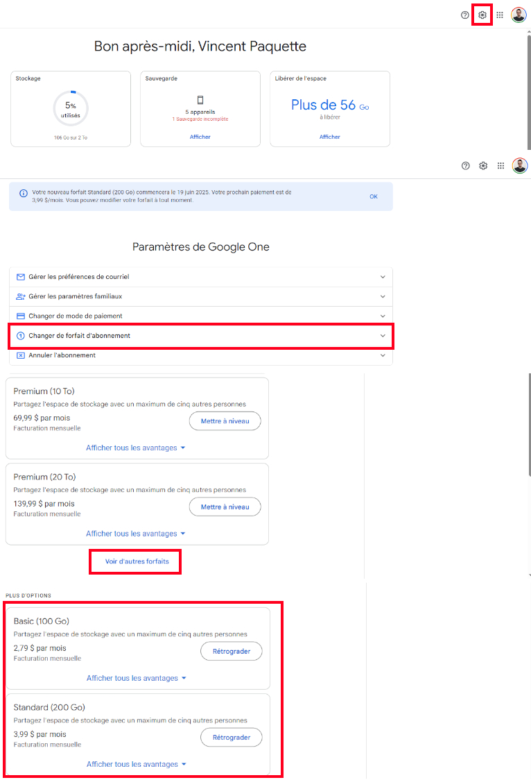The height and width of the screenshot is (780, 531).
Task: Click Rétrograder for Standard (200 Go)
Action: pyautogui.click(x=232, y=737)
